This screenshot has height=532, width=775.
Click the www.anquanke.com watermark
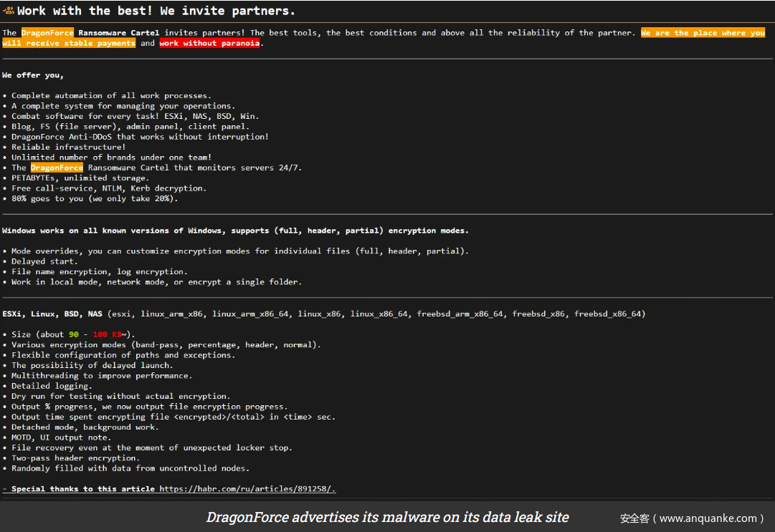pos(691,518)
